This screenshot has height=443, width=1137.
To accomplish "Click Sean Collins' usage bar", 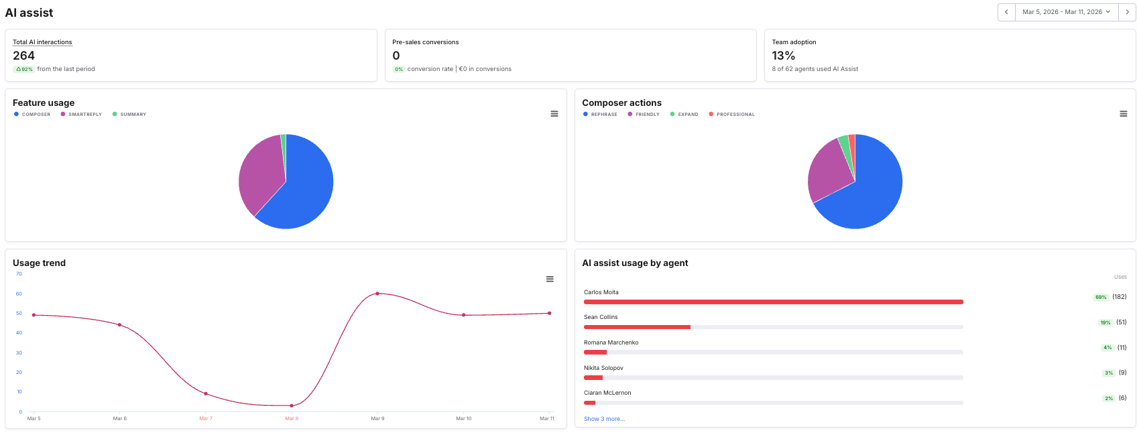I will point(637,327).
